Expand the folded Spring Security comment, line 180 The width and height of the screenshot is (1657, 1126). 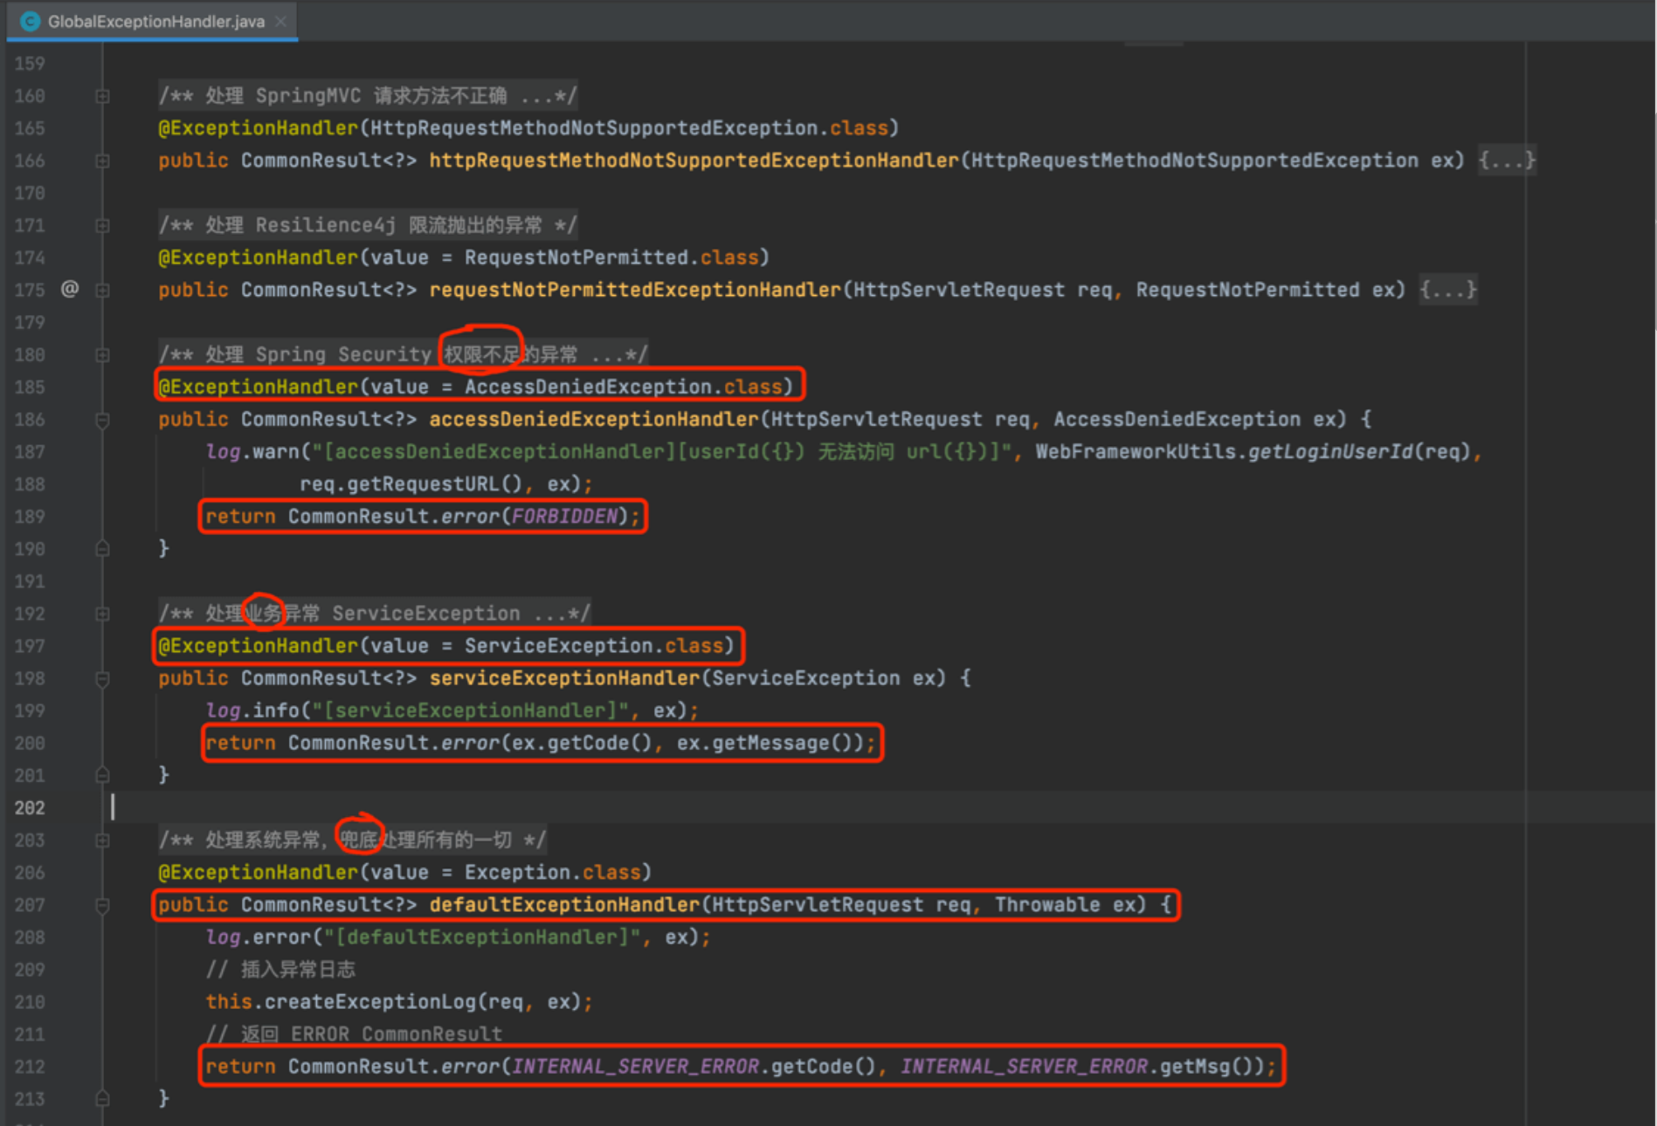(102, 354)
